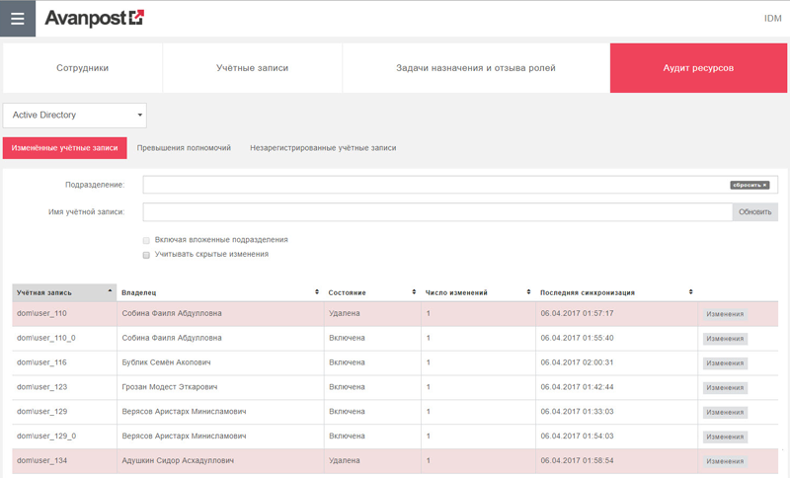Click sync time 06.04.2017 02:00:31

point(578,362)
